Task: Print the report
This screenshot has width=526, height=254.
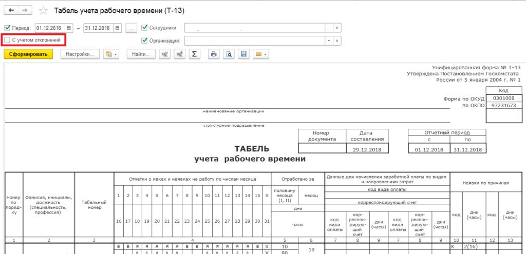Action: 214,54
